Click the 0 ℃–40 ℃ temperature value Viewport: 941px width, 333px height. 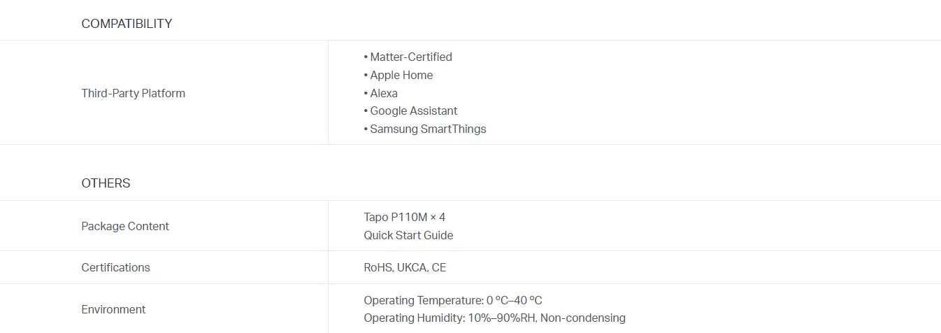click(515, 300)
